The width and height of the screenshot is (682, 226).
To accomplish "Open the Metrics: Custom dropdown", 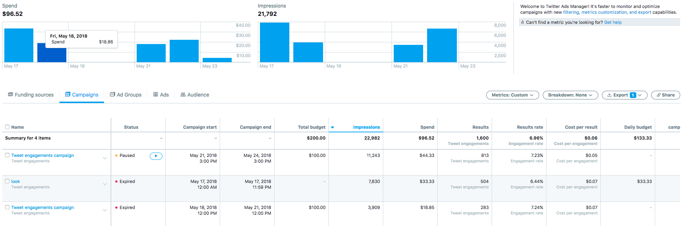I will pyautogui.click(x=512, y=95).
